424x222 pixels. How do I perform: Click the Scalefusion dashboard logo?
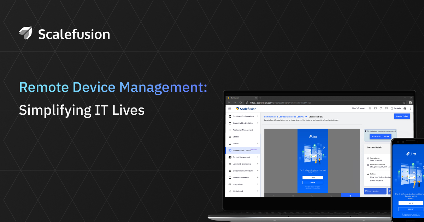tap(246, 109)
